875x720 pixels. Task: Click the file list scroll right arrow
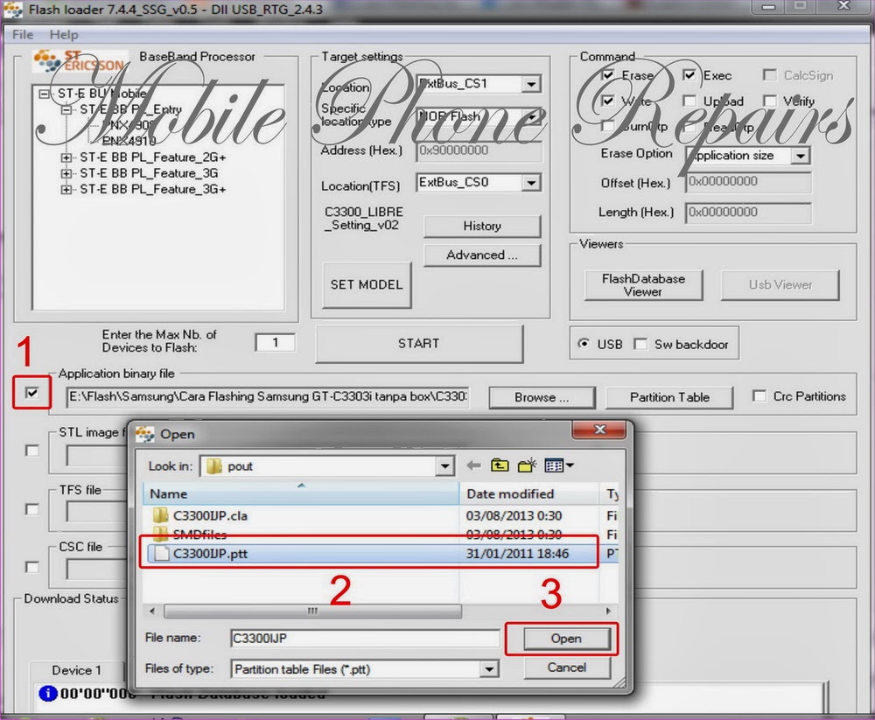608,611
